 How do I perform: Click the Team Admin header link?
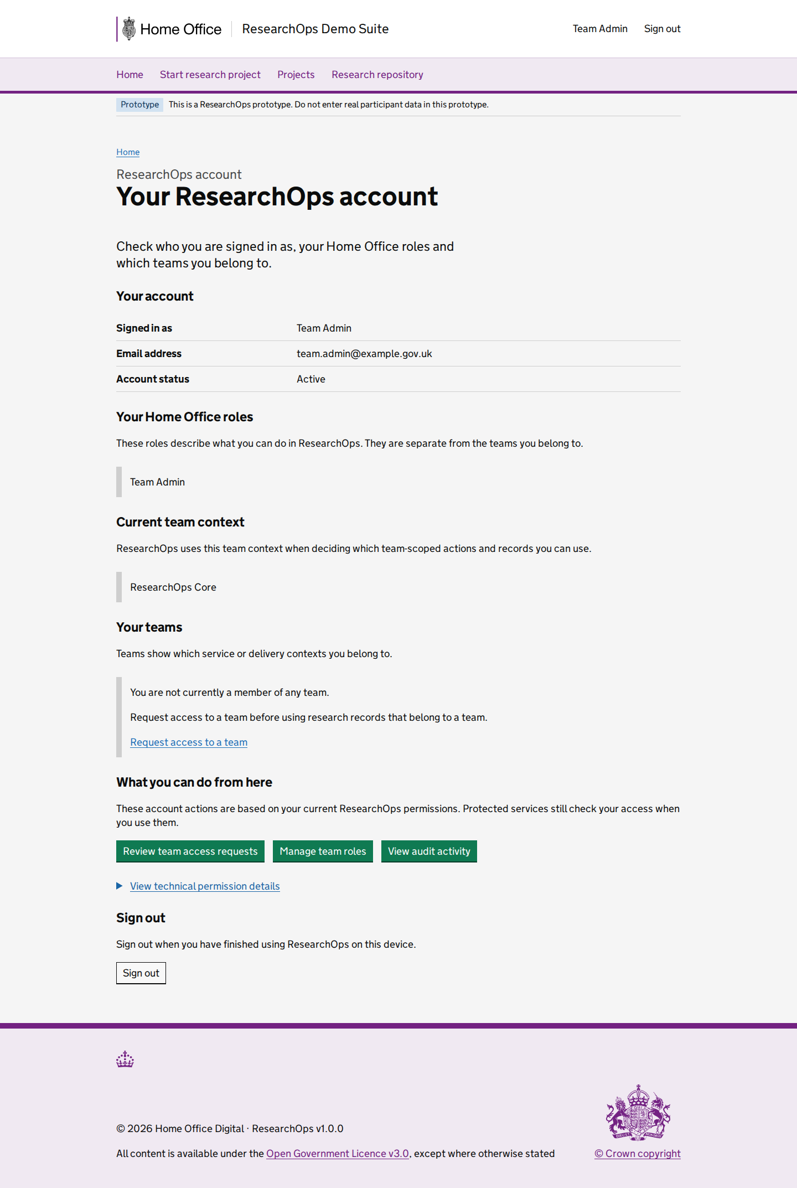click(x=600, y=29)
